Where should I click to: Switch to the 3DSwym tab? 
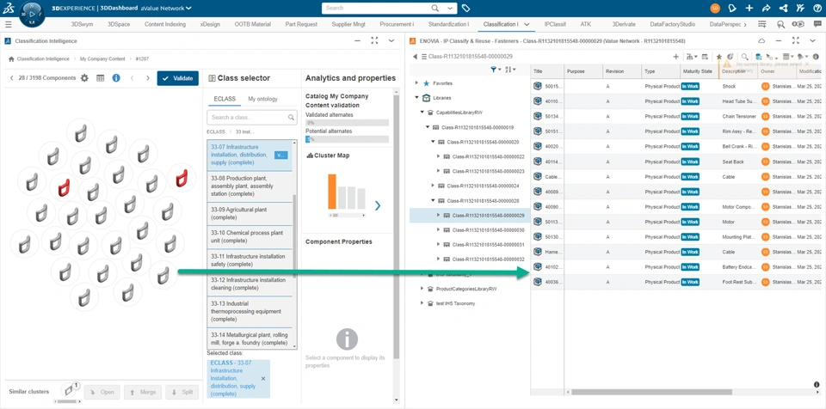coord(83,24)
